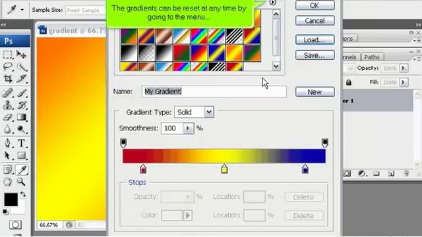
Task: Select the Healing Brush tool
Action: [x=7, y=93]
